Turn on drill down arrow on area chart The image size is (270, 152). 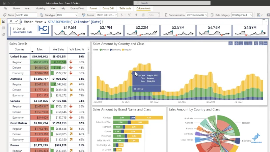(241, 44)
